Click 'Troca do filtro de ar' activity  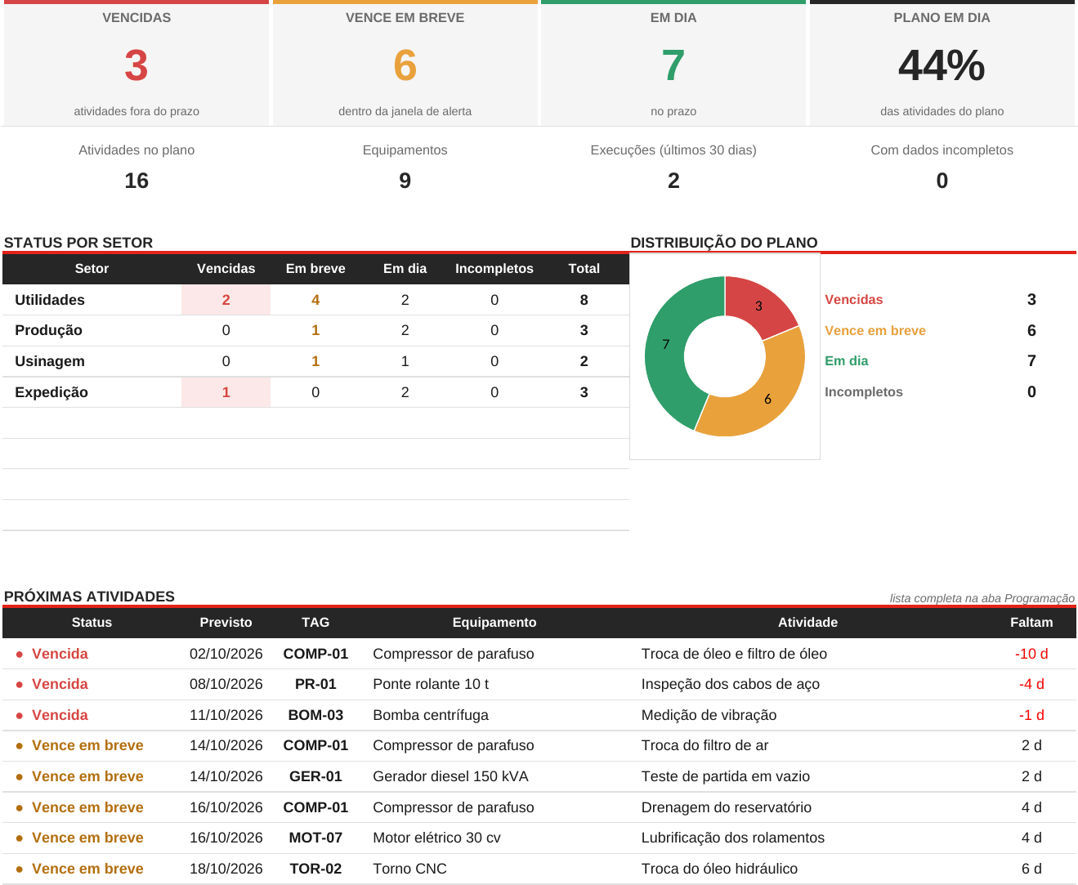[705, 745]
